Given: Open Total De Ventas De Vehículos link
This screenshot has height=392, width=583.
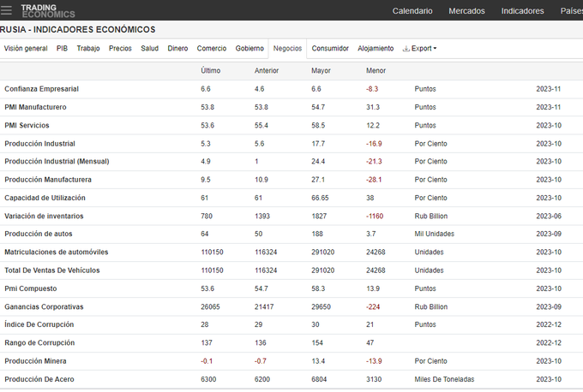Looking at the screenshot, I should click(x=52, y=270).
